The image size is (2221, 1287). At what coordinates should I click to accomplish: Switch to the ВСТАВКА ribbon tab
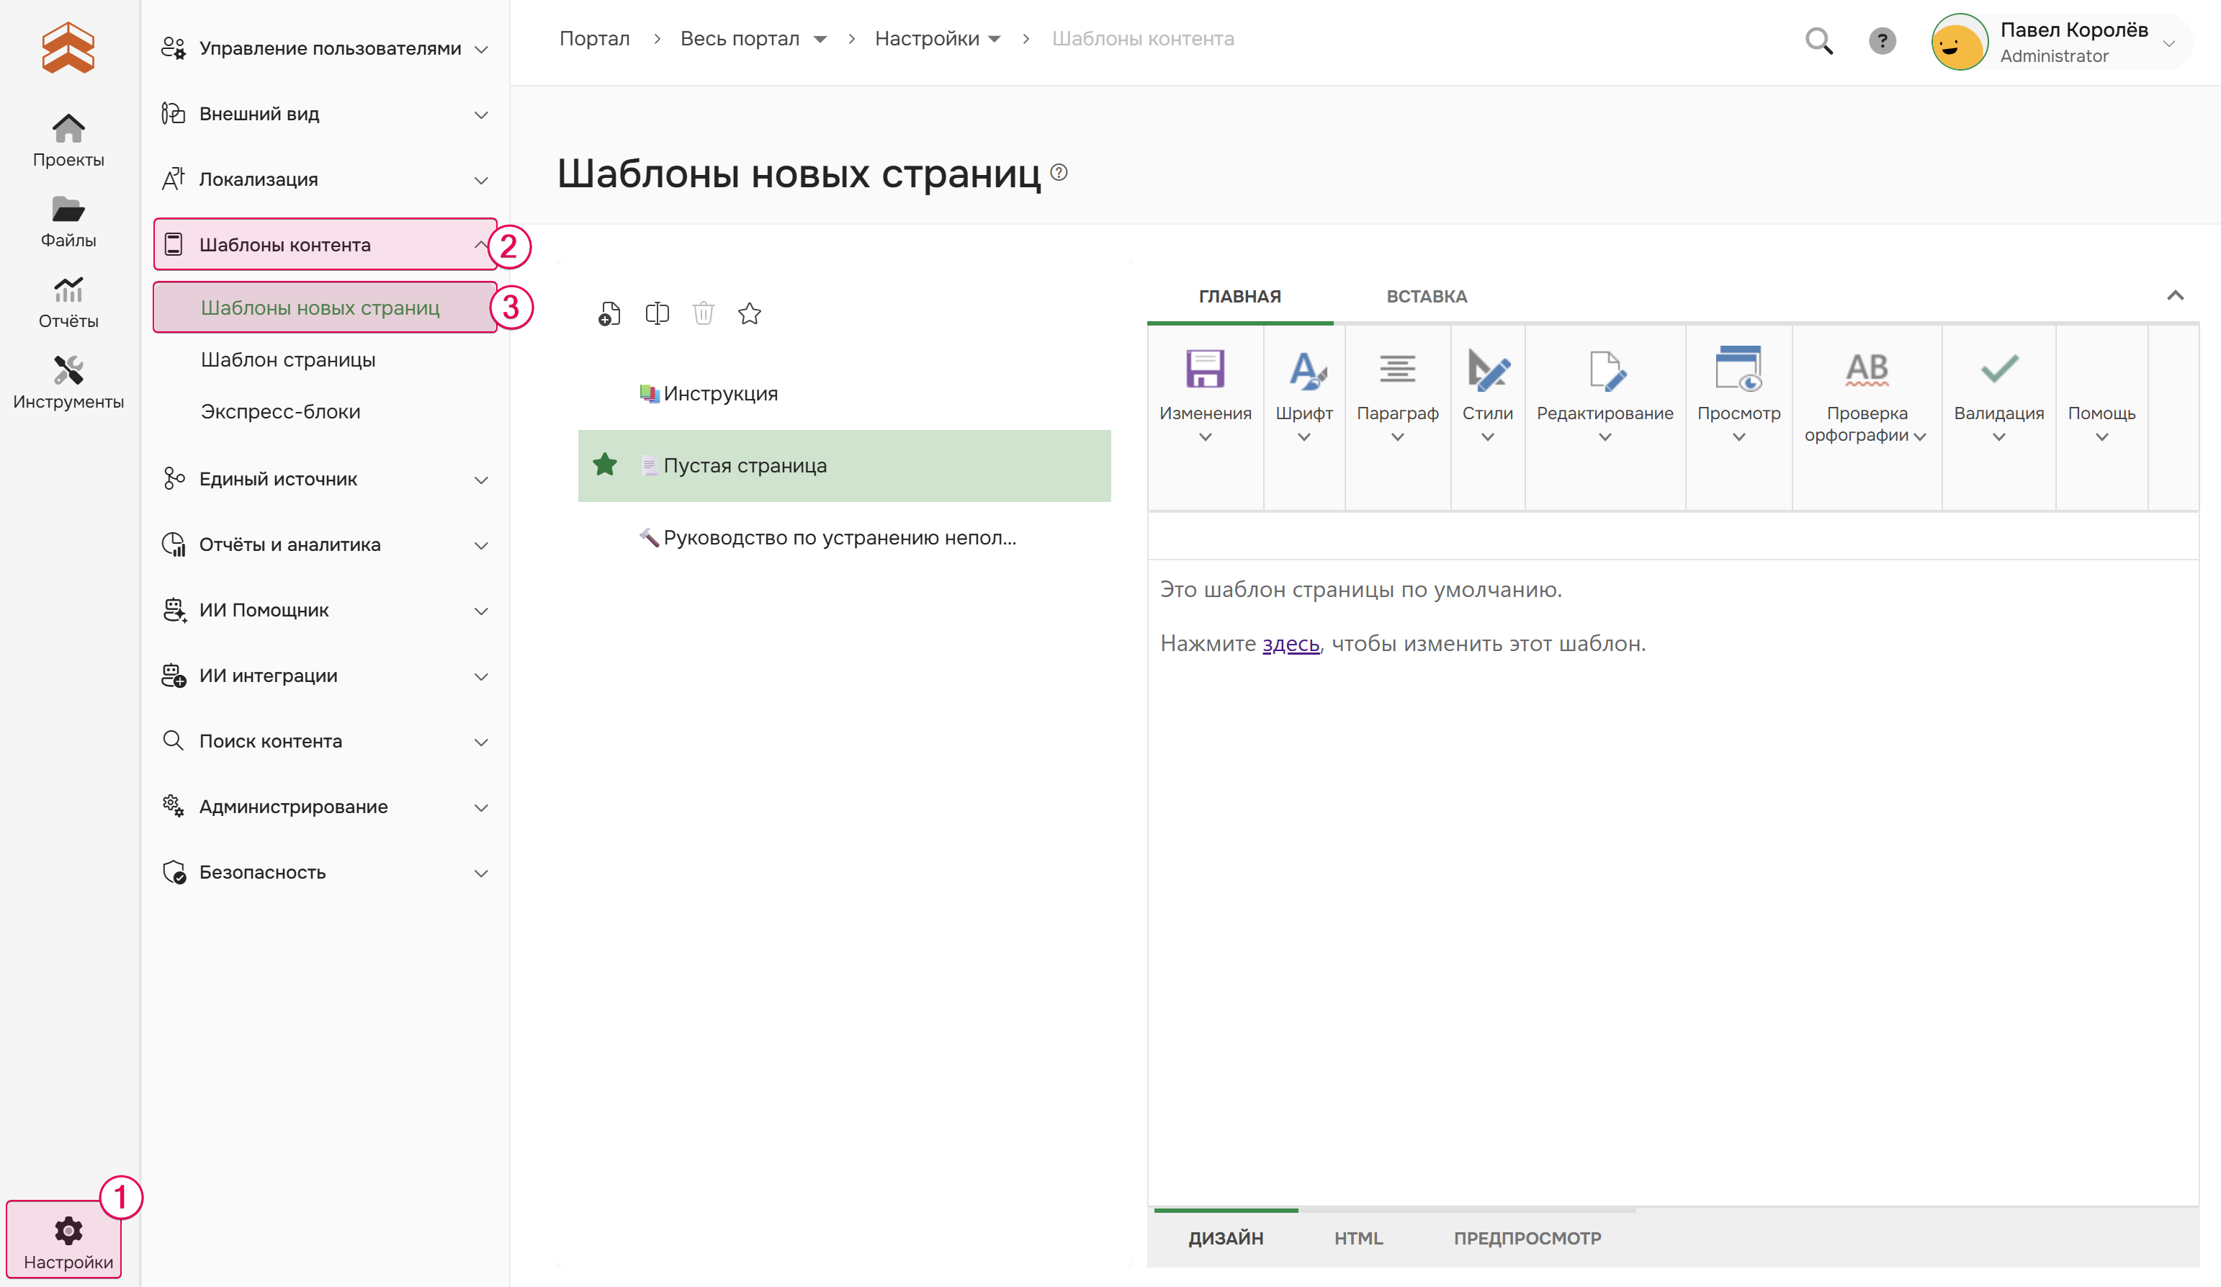click(x=1426, y=296)
